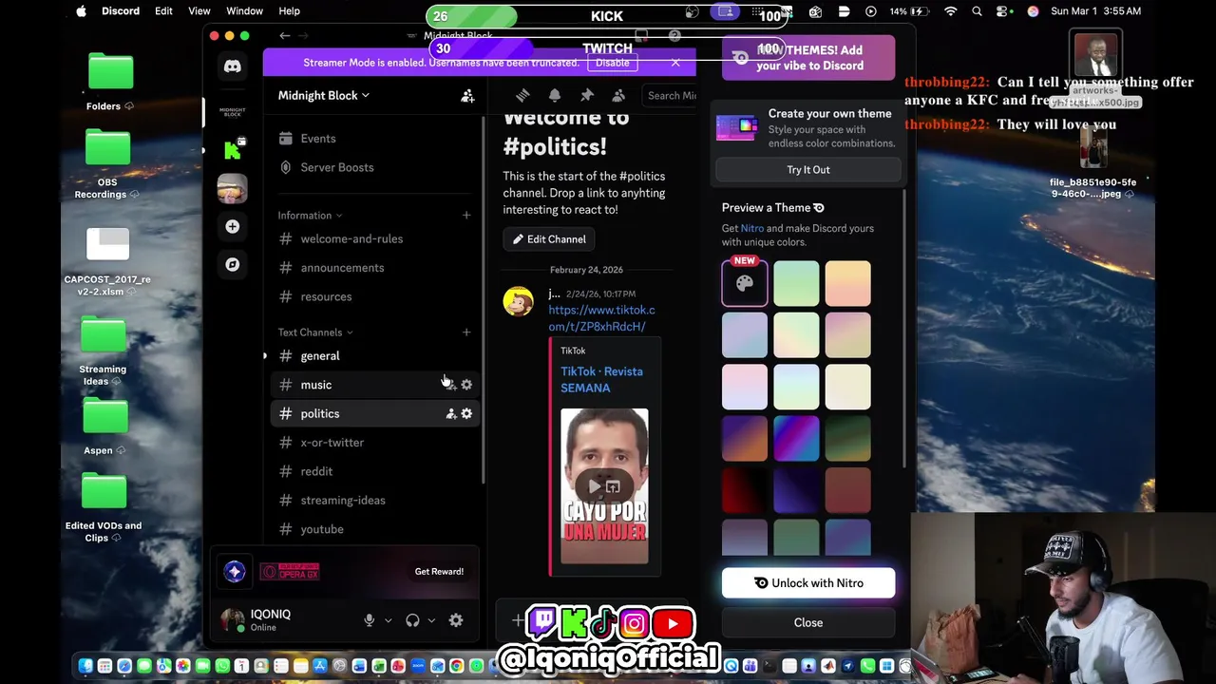Viewport: 1216px width, 684px height.
Task: Open the Edit menu
Action: (x=163, y=11)
